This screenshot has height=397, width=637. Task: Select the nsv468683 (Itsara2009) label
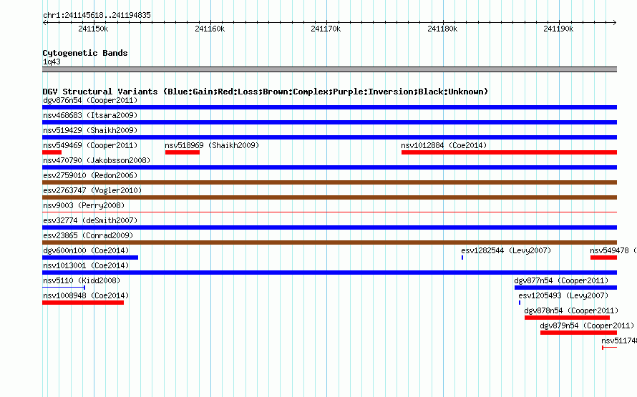90,115
